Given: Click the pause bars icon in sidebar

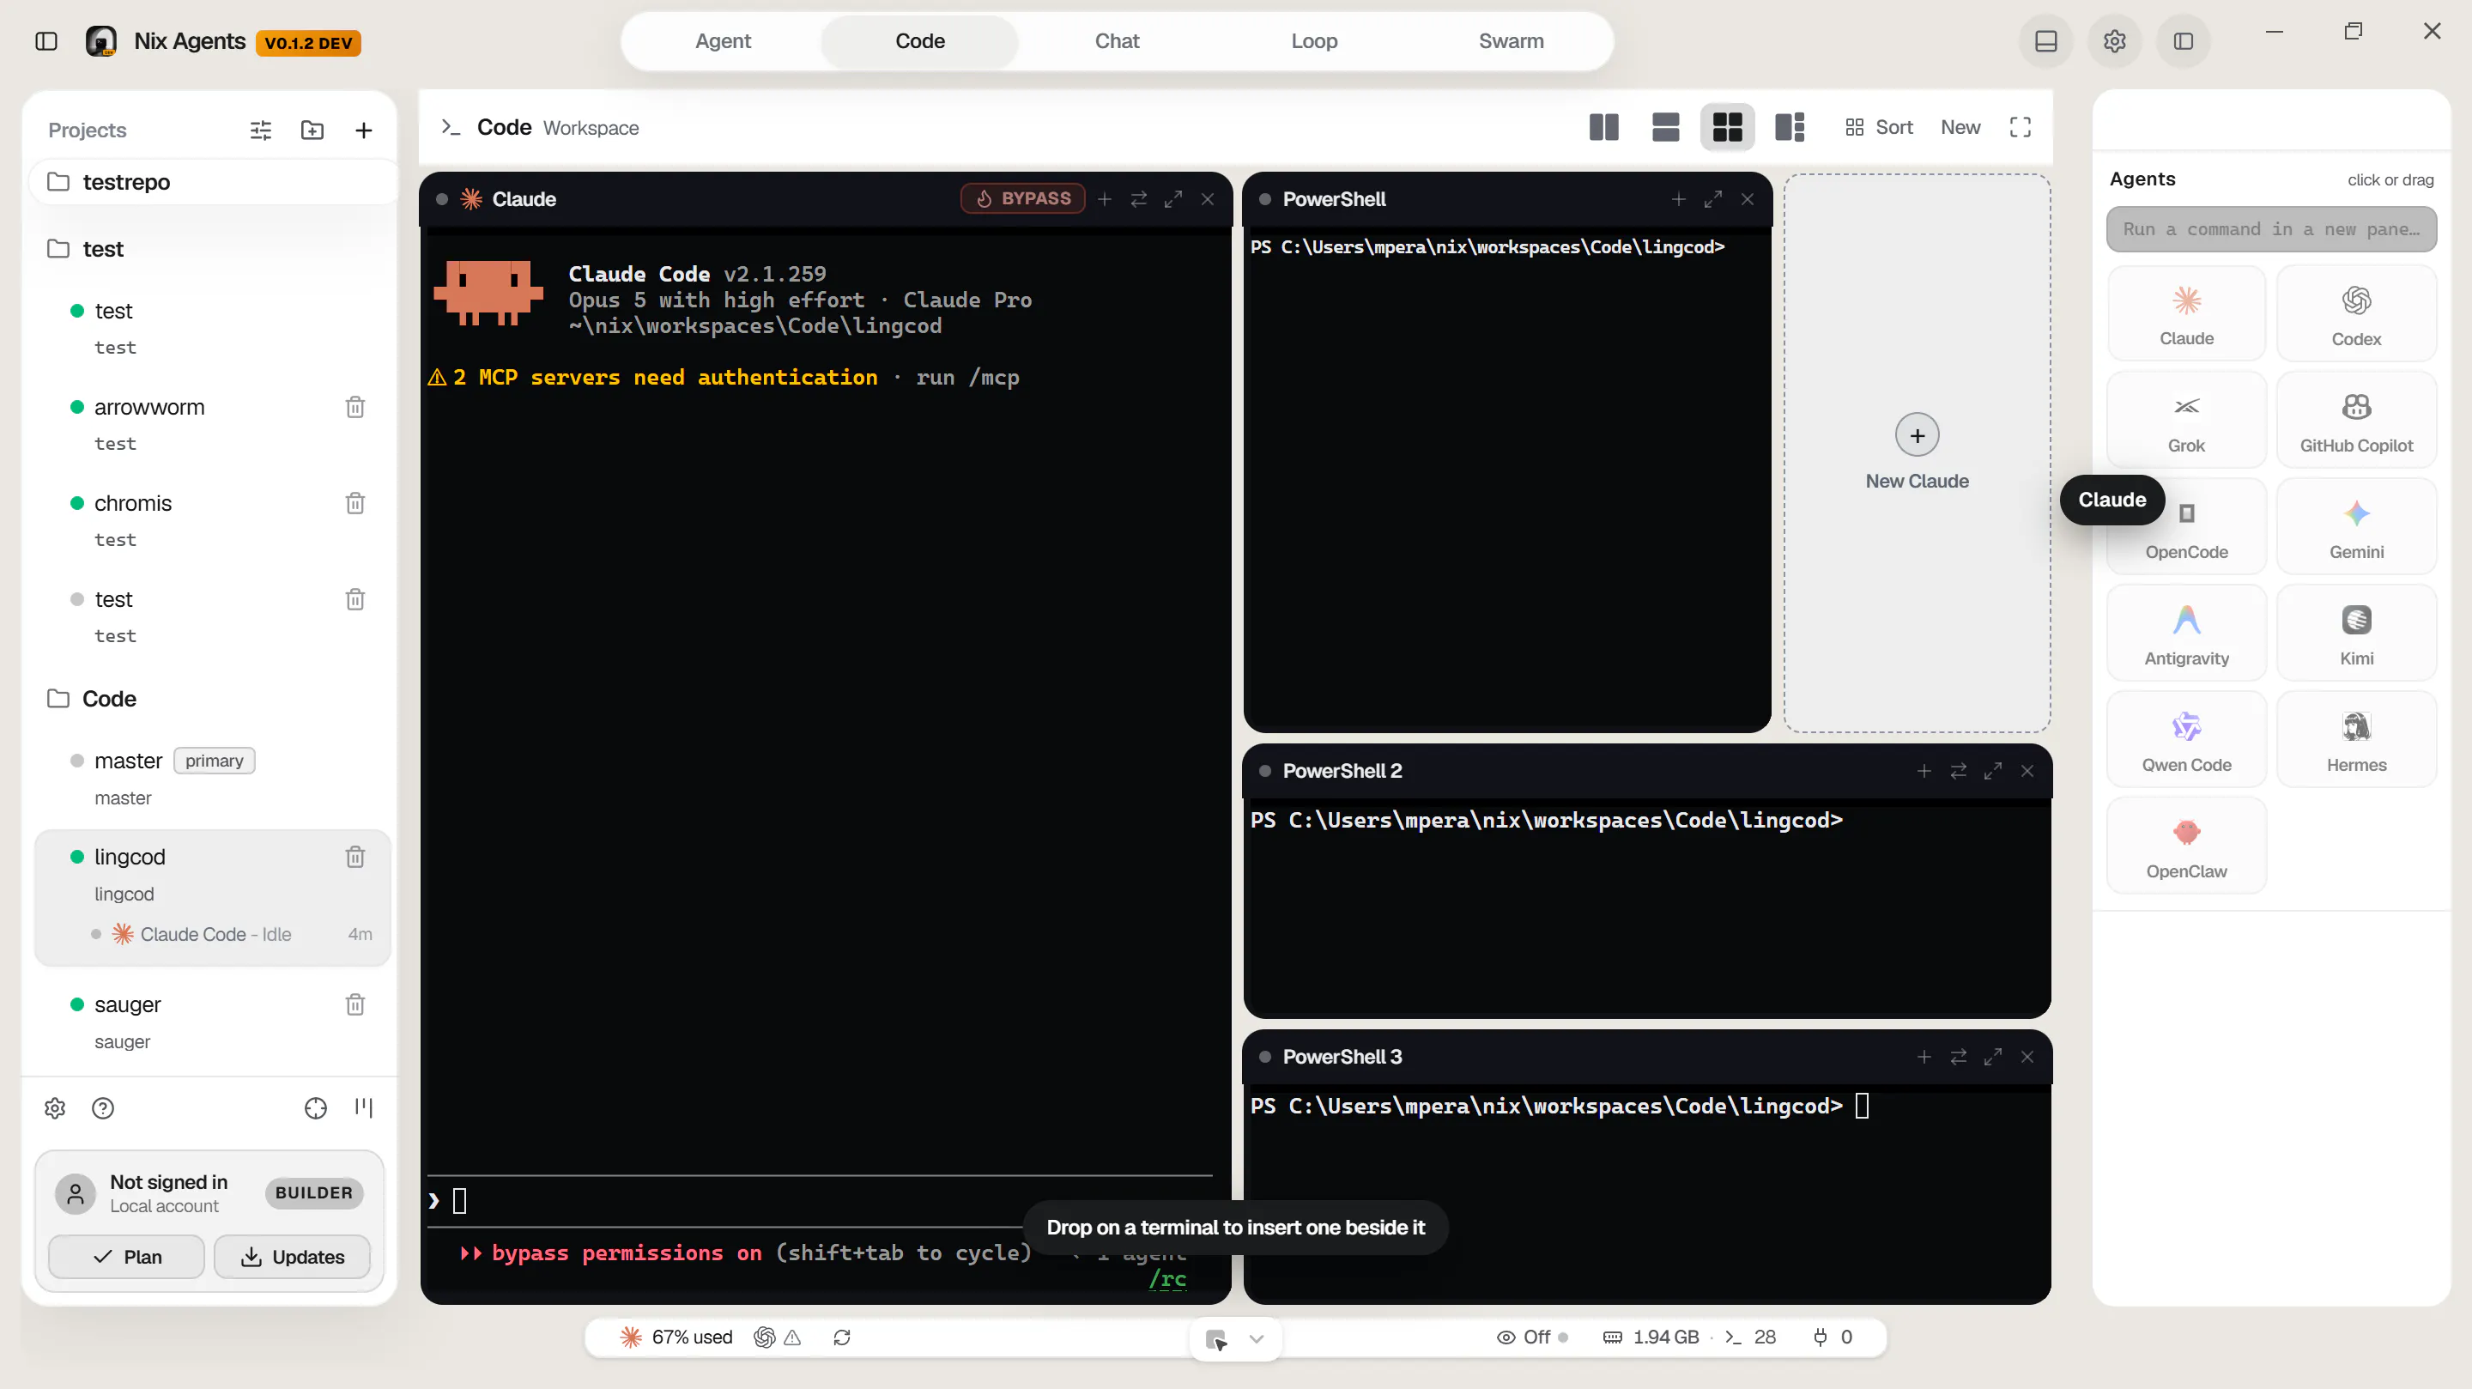Looking at the screenshot, I should (x=364, y=1107).
